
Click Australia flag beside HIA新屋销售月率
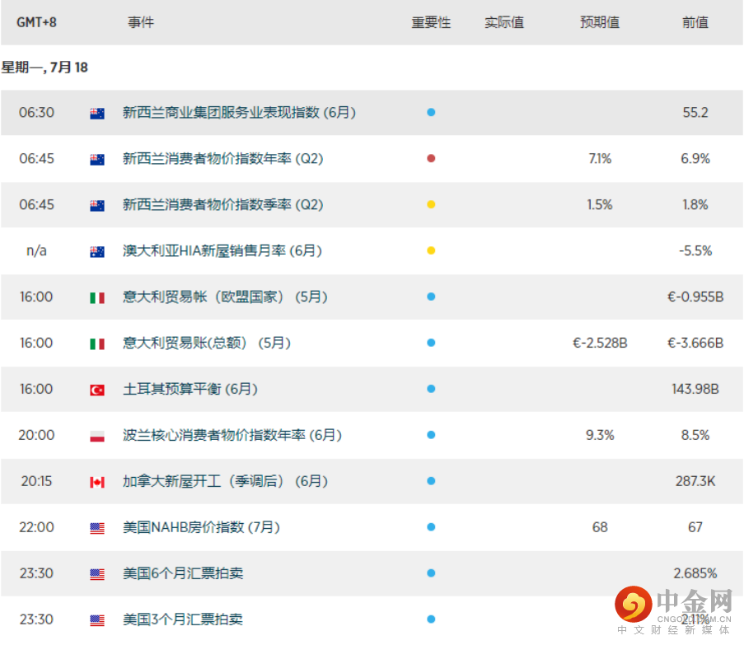[97, 251]
